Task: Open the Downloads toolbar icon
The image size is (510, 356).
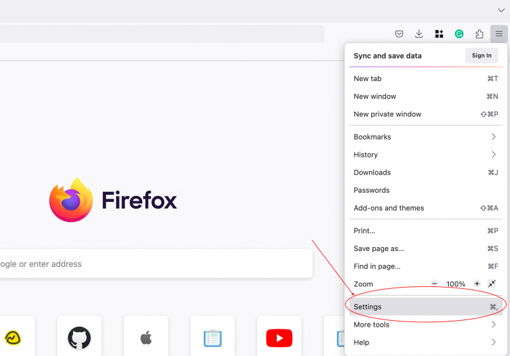Action: 419,34
